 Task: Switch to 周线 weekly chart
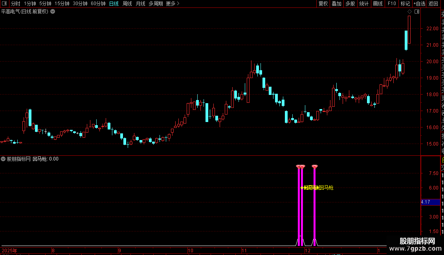tap(127, 4)
